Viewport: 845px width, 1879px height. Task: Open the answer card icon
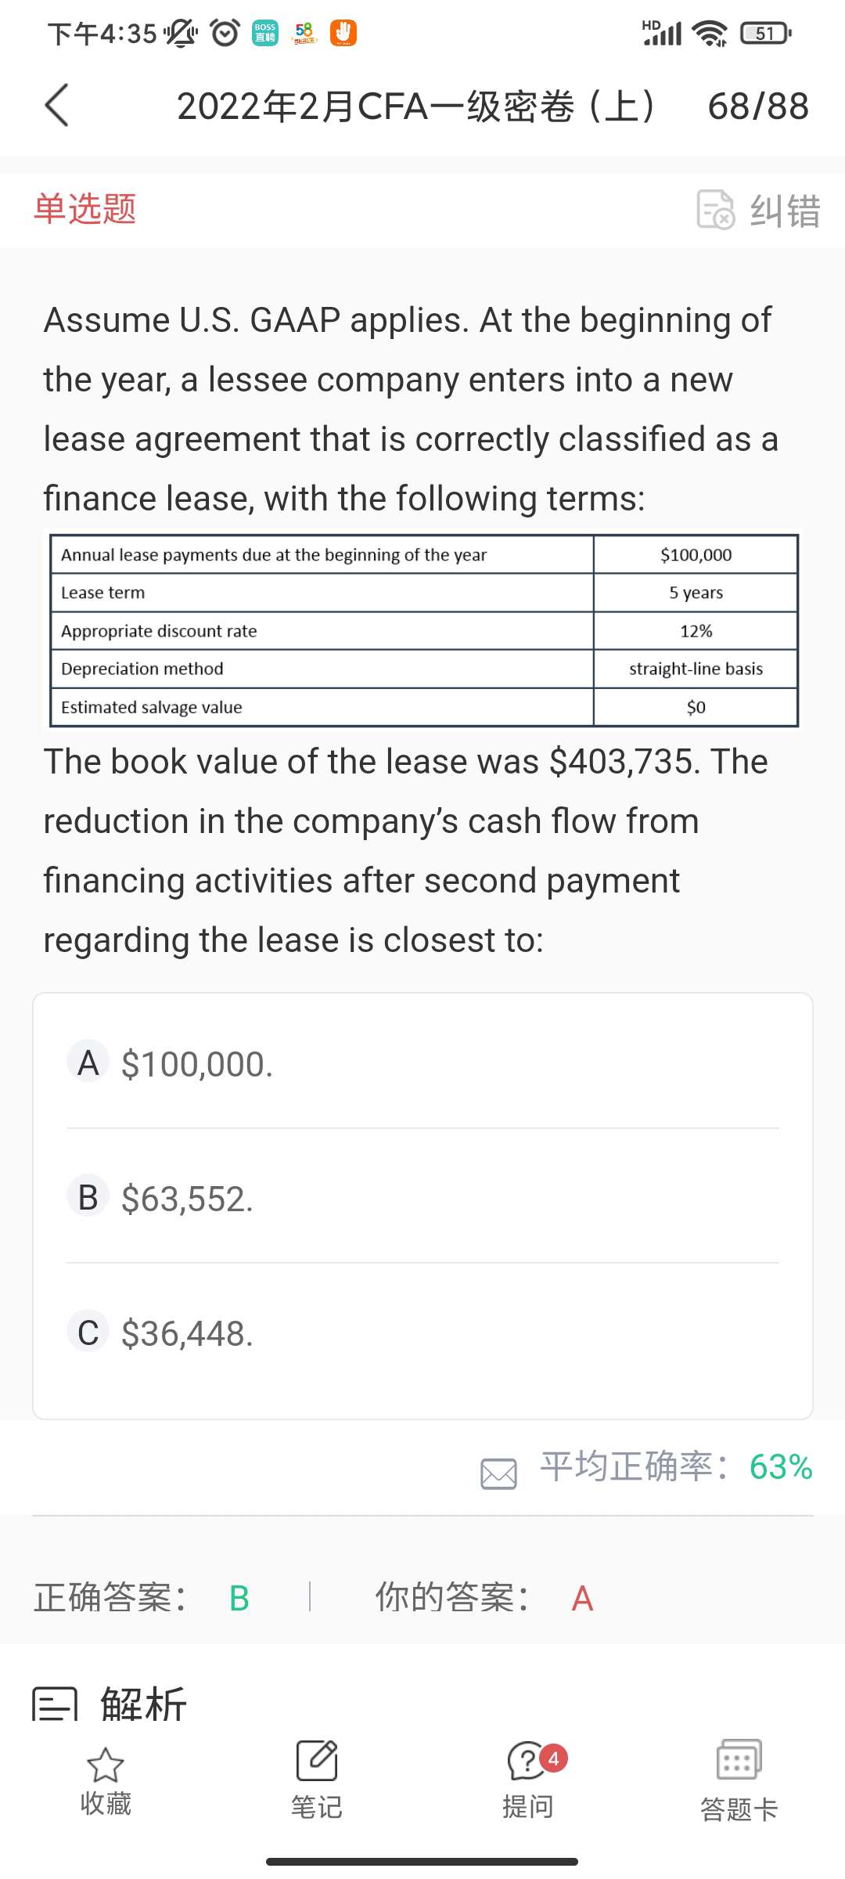pos(739,1760)
